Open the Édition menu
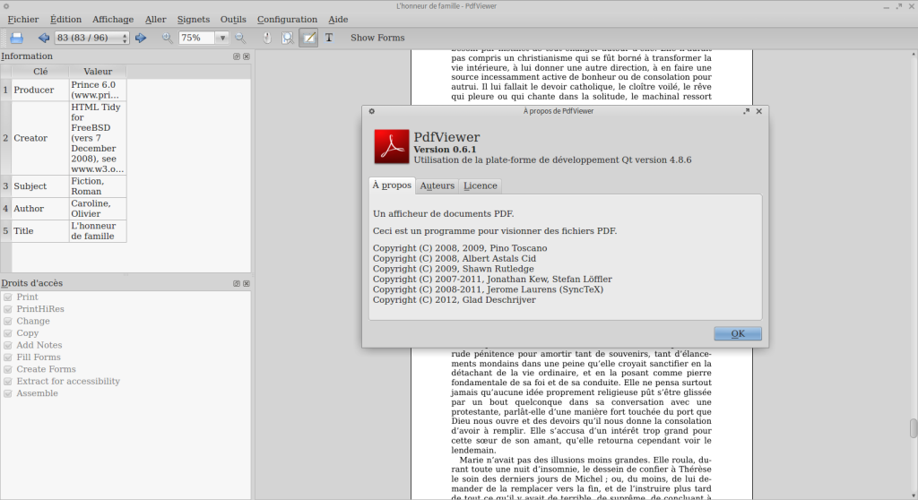Screen dimensions: 918x500 [65, 20]
